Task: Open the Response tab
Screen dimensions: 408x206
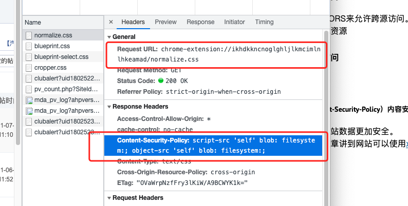Action: coord(200,22)
